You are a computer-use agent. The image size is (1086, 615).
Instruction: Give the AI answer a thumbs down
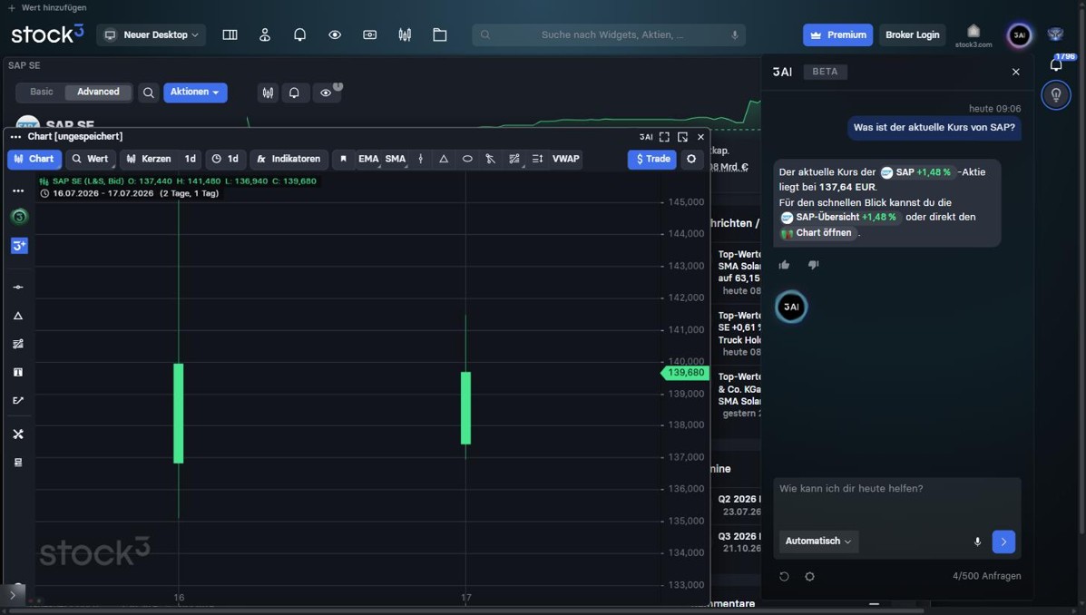[813, 265]
